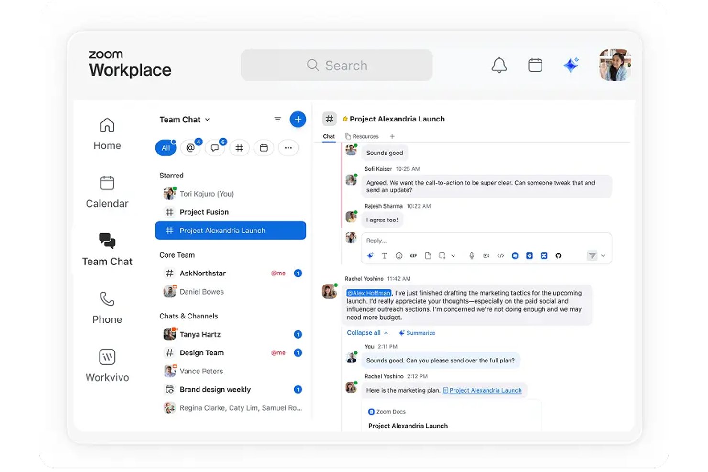Unstar Project Alexandria Launch channel
Viewport: 708px width, 472px height.
point(345,119)
